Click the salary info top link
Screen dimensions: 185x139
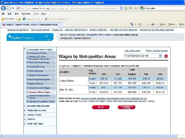(x=57, y=30)
